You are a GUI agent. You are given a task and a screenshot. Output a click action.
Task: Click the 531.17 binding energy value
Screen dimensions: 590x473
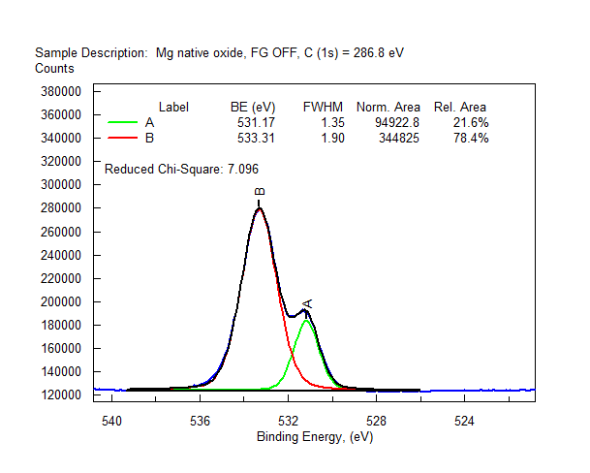coord(255,123)
